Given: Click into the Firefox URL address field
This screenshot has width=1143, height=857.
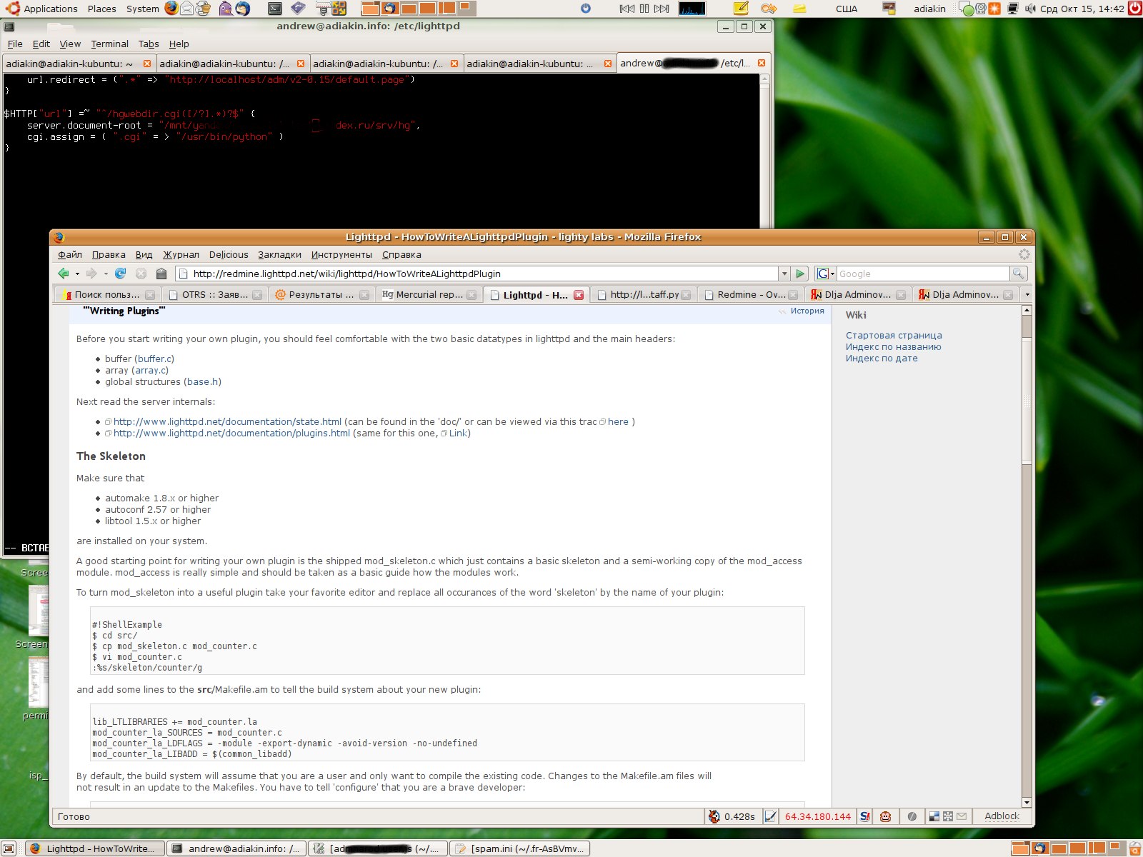Looking at the screenshot, I should click(477, 274).
